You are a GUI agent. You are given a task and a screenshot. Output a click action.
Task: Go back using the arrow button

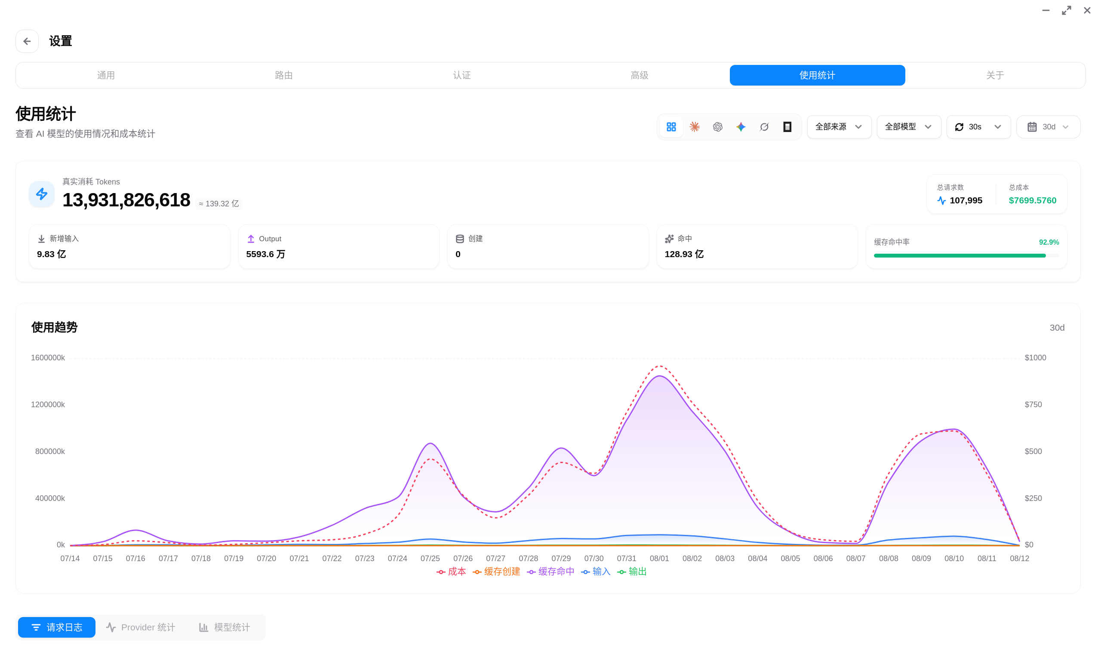coord(27,41)
